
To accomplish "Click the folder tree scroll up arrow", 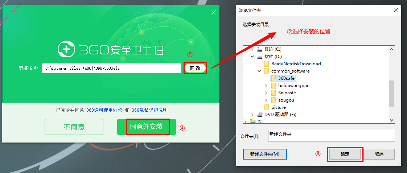I will pyautogui.click(x=392, y=49).
